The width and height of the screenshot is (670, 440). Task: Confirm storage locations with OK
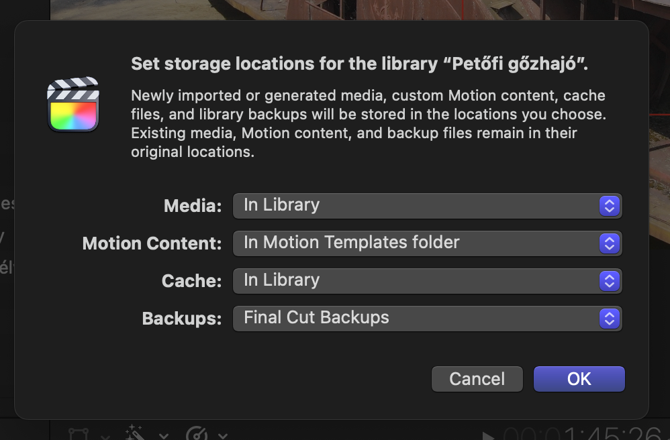[x=579, y=379]
